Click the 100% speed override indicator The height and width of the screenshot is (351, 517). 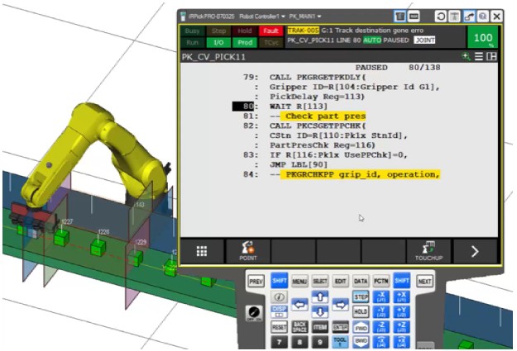click(484, 38)
